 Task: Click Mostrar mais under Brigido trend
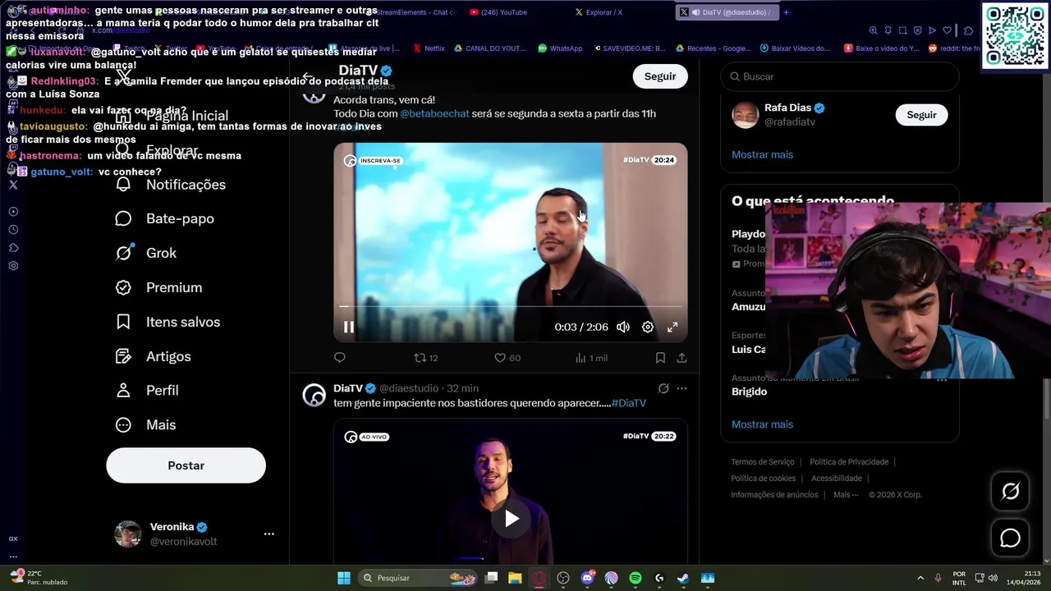762,424
